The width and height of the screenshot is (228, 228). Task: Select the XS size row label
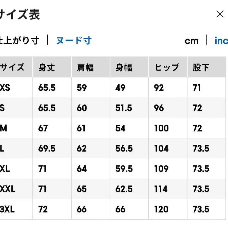coord(5,88)
